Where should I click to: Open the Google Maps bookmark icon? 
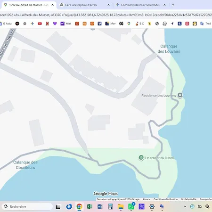click(x=129, y=24)
